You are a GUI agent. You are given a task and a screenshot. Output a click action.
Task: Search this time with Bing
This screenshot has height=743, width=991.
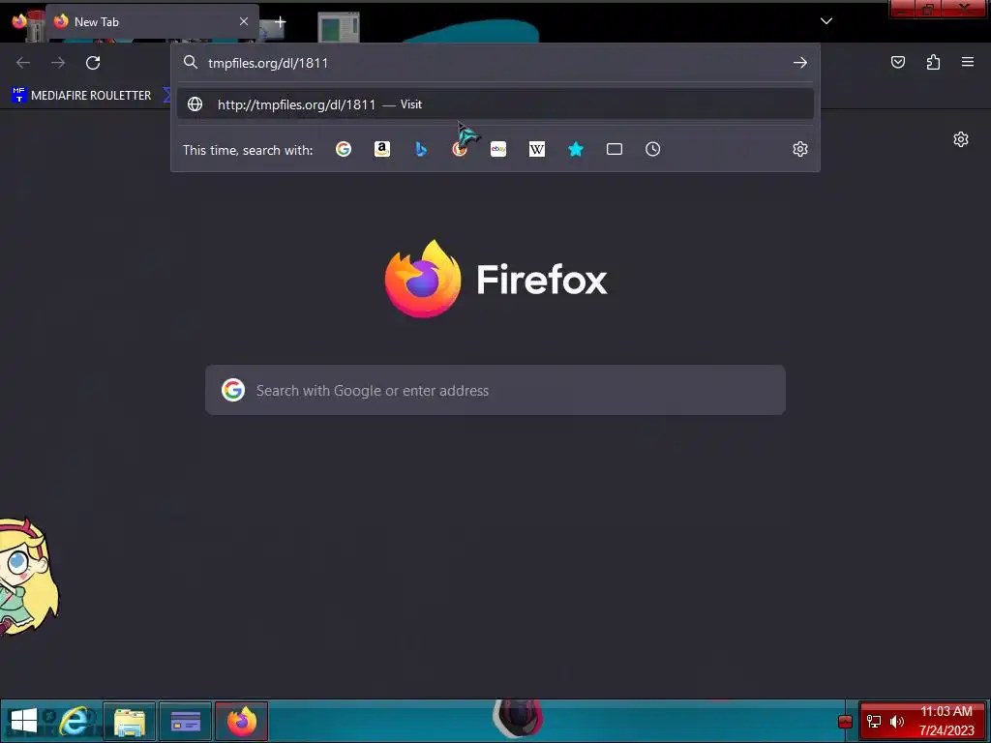click(421, 149)
